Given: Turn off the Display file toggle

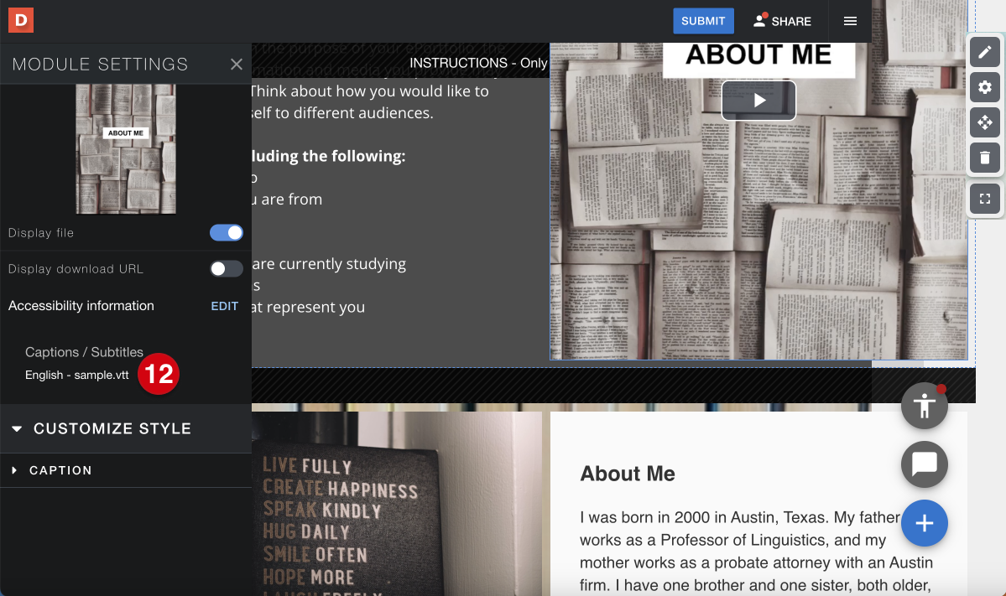Looking at the screenshot, I should (x=227, y=233).
